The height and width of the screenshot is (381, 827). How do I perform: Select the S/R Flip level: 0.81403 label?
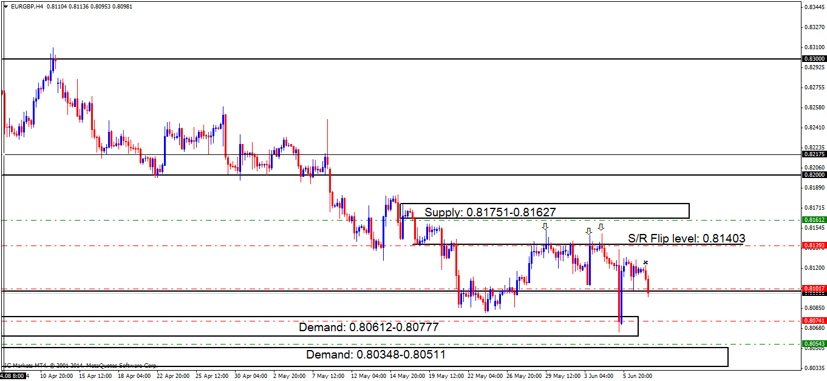click(x=686, y=239)
